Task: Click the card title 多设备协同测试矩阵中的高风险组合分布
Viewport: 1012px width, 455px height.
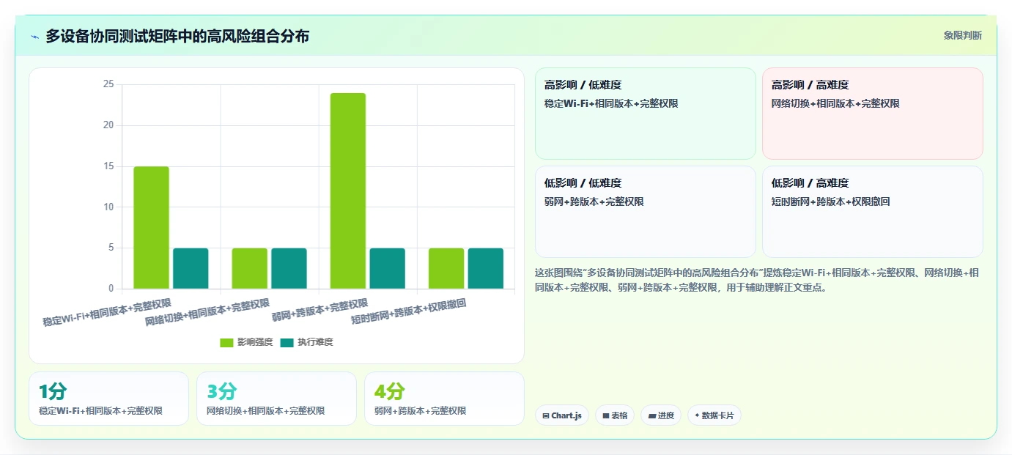Action: pos(177,36)
